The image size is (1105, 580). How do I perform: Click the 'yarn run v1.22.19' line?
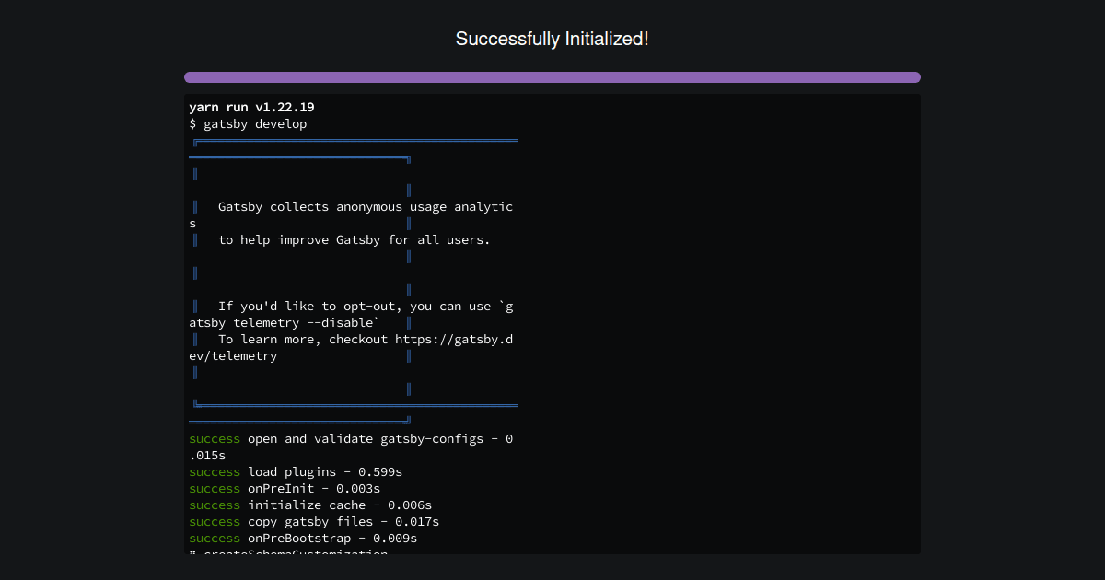pyautogui.click(x=251, y=107)
